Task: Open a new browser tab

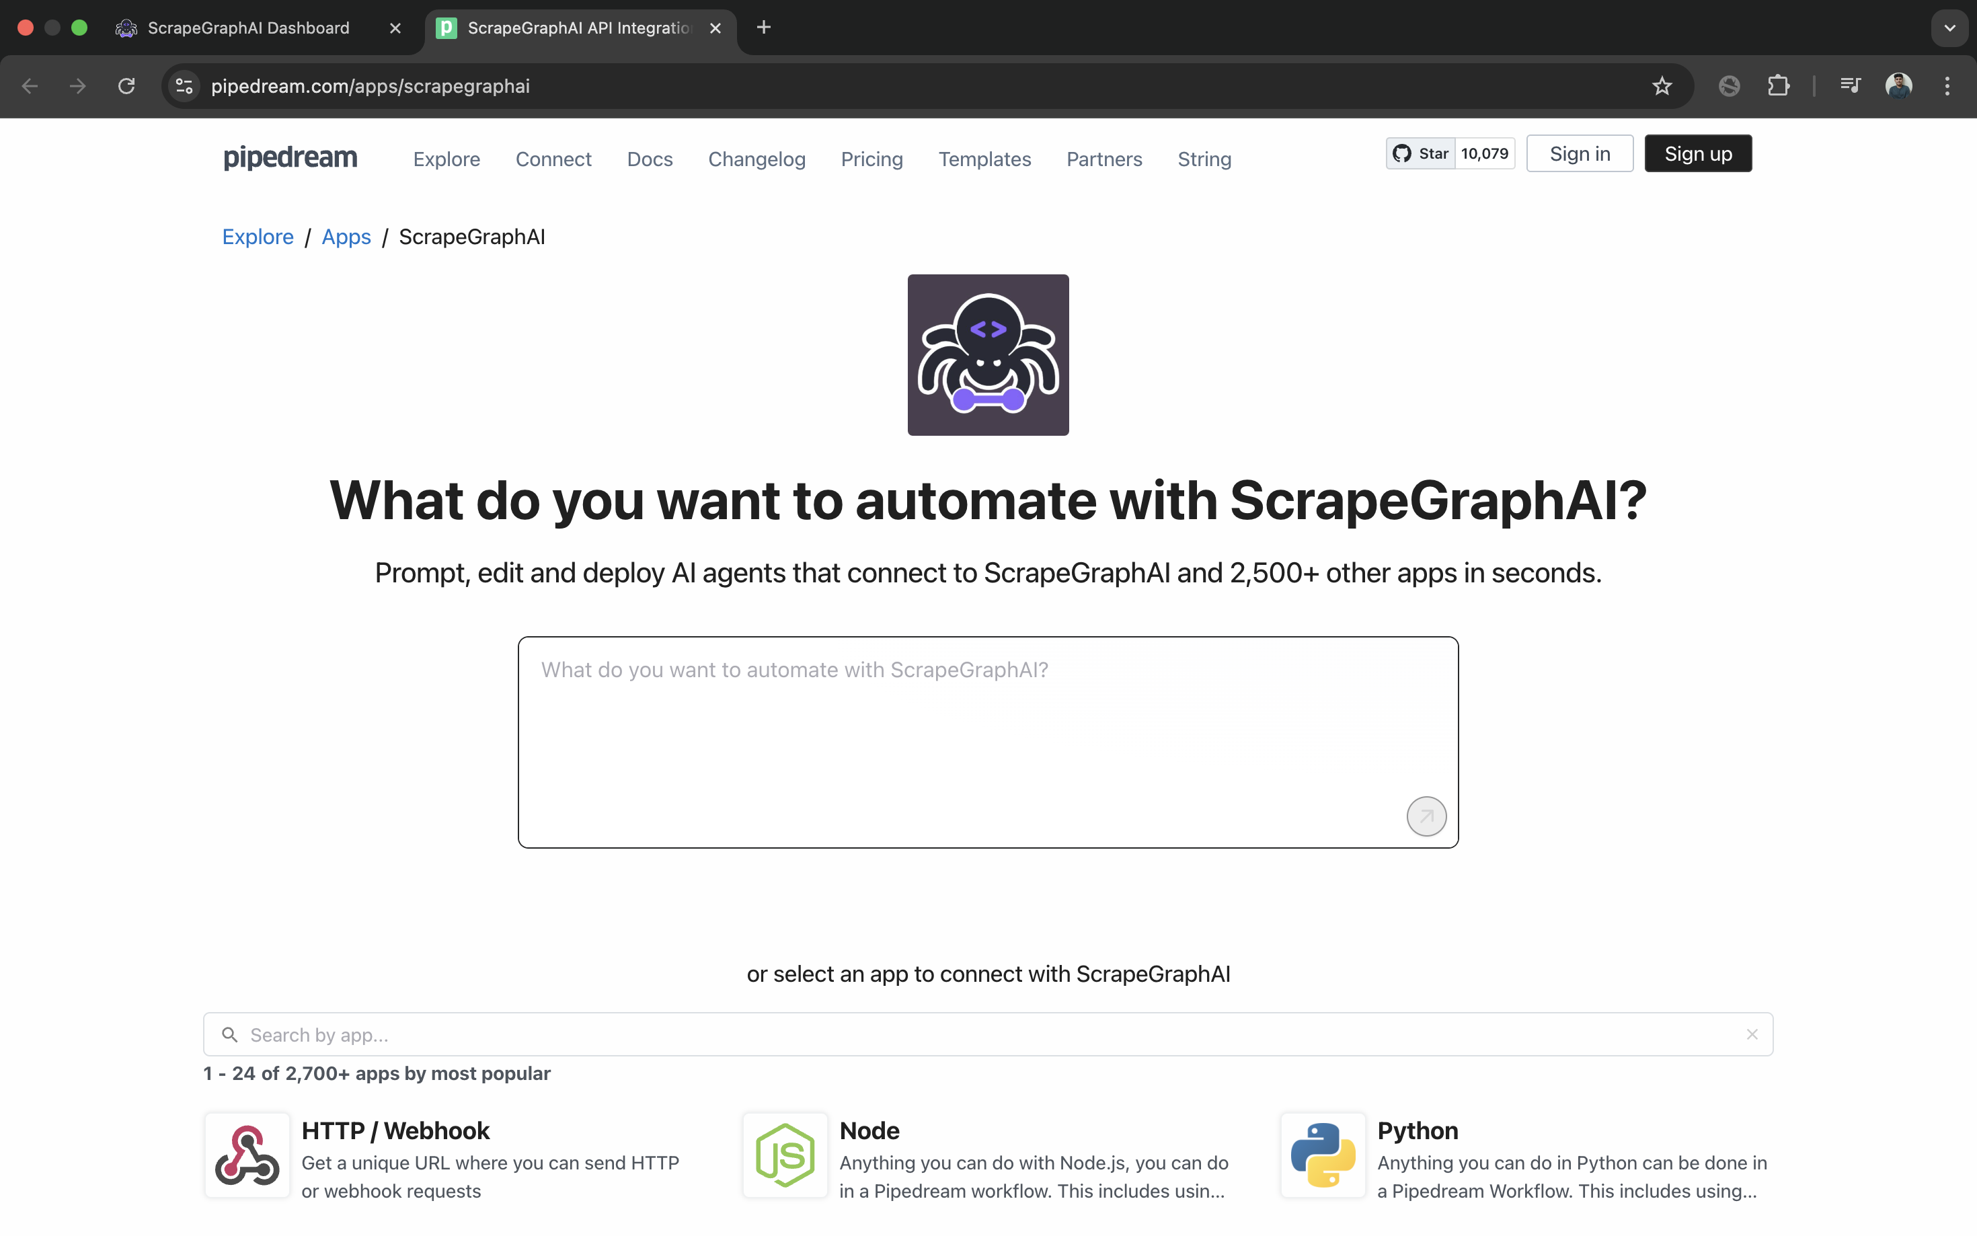Action: click(763, 28)
